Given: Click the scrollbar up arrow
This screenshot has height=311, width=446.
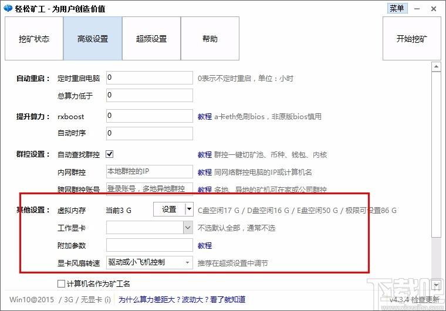Looking at the screenshot, I should 436,67.
